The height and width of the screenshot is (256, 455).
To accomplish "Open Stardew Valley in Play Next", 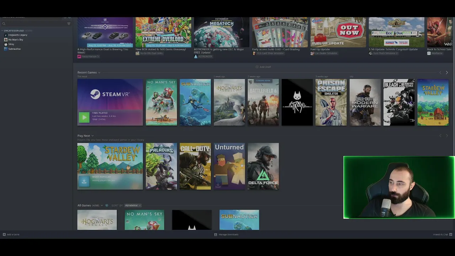I will 110,166.
